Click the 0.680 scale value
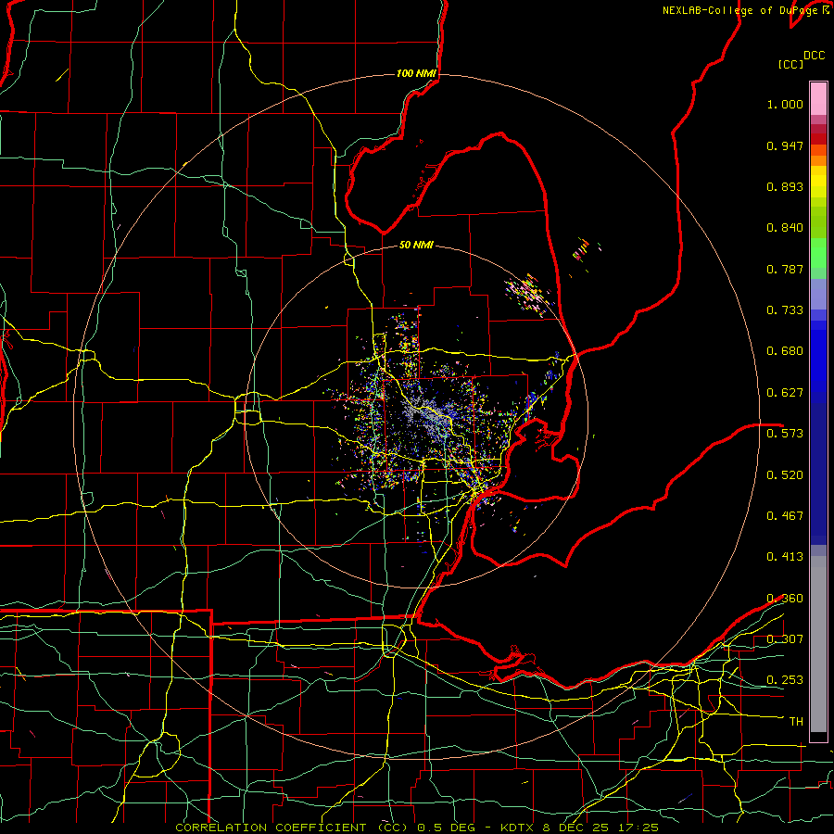Screen dimensions: 834x834 pos(785,351)
